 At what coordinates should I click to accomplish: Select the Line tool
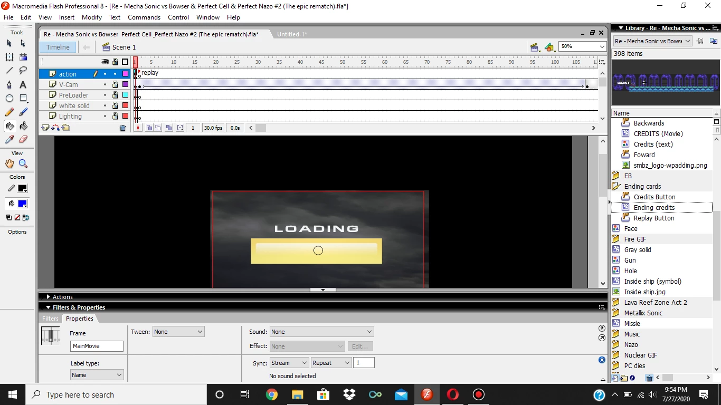click(x=10, y=71)
